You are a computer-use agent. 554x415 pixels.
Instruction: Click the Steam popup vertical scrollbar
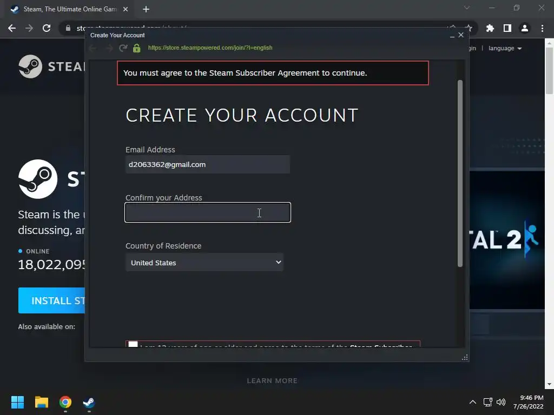[460, 173]
